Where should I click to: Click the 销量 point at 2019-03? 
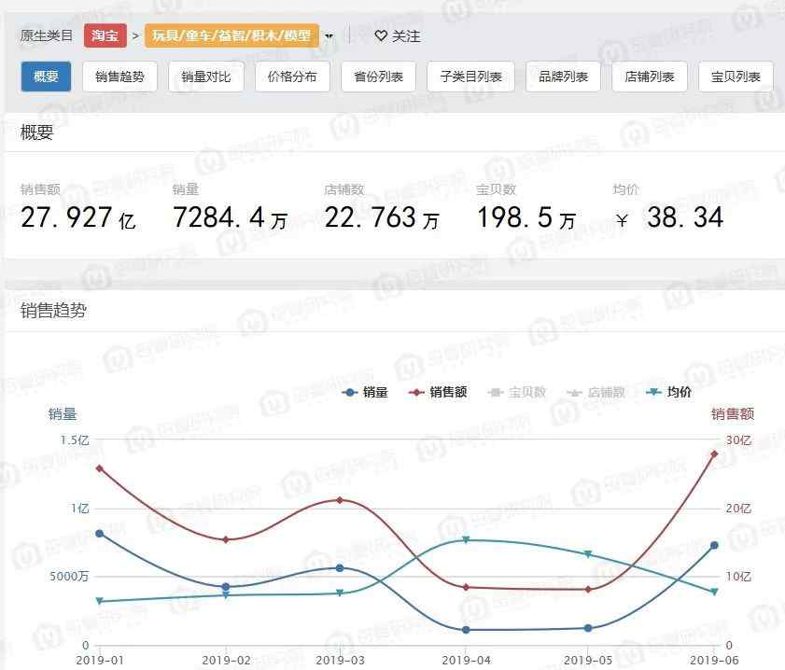(x=340, y=568)
